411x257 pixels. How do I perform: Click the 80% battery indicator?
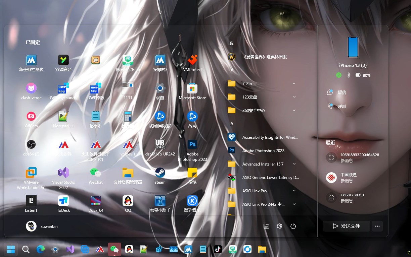(x=363, y=75)
